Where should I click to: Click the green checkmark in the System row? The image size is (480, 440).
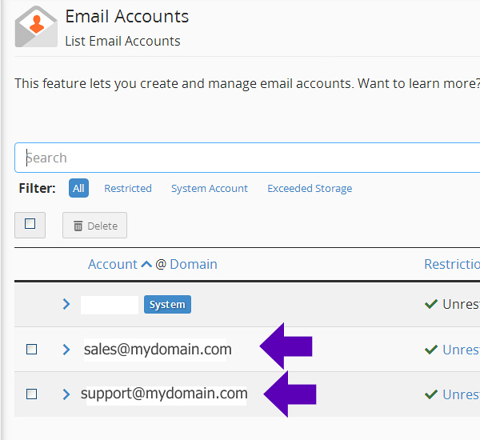click(430, 304)
